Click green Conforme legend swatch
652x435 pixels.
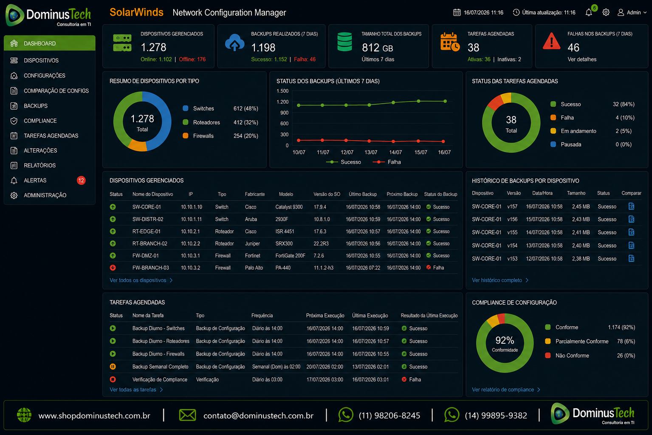[548, 327]
